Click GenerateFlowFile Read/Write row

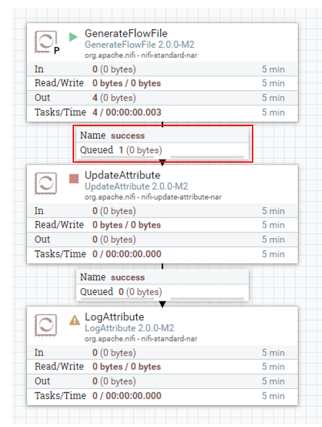163,83
